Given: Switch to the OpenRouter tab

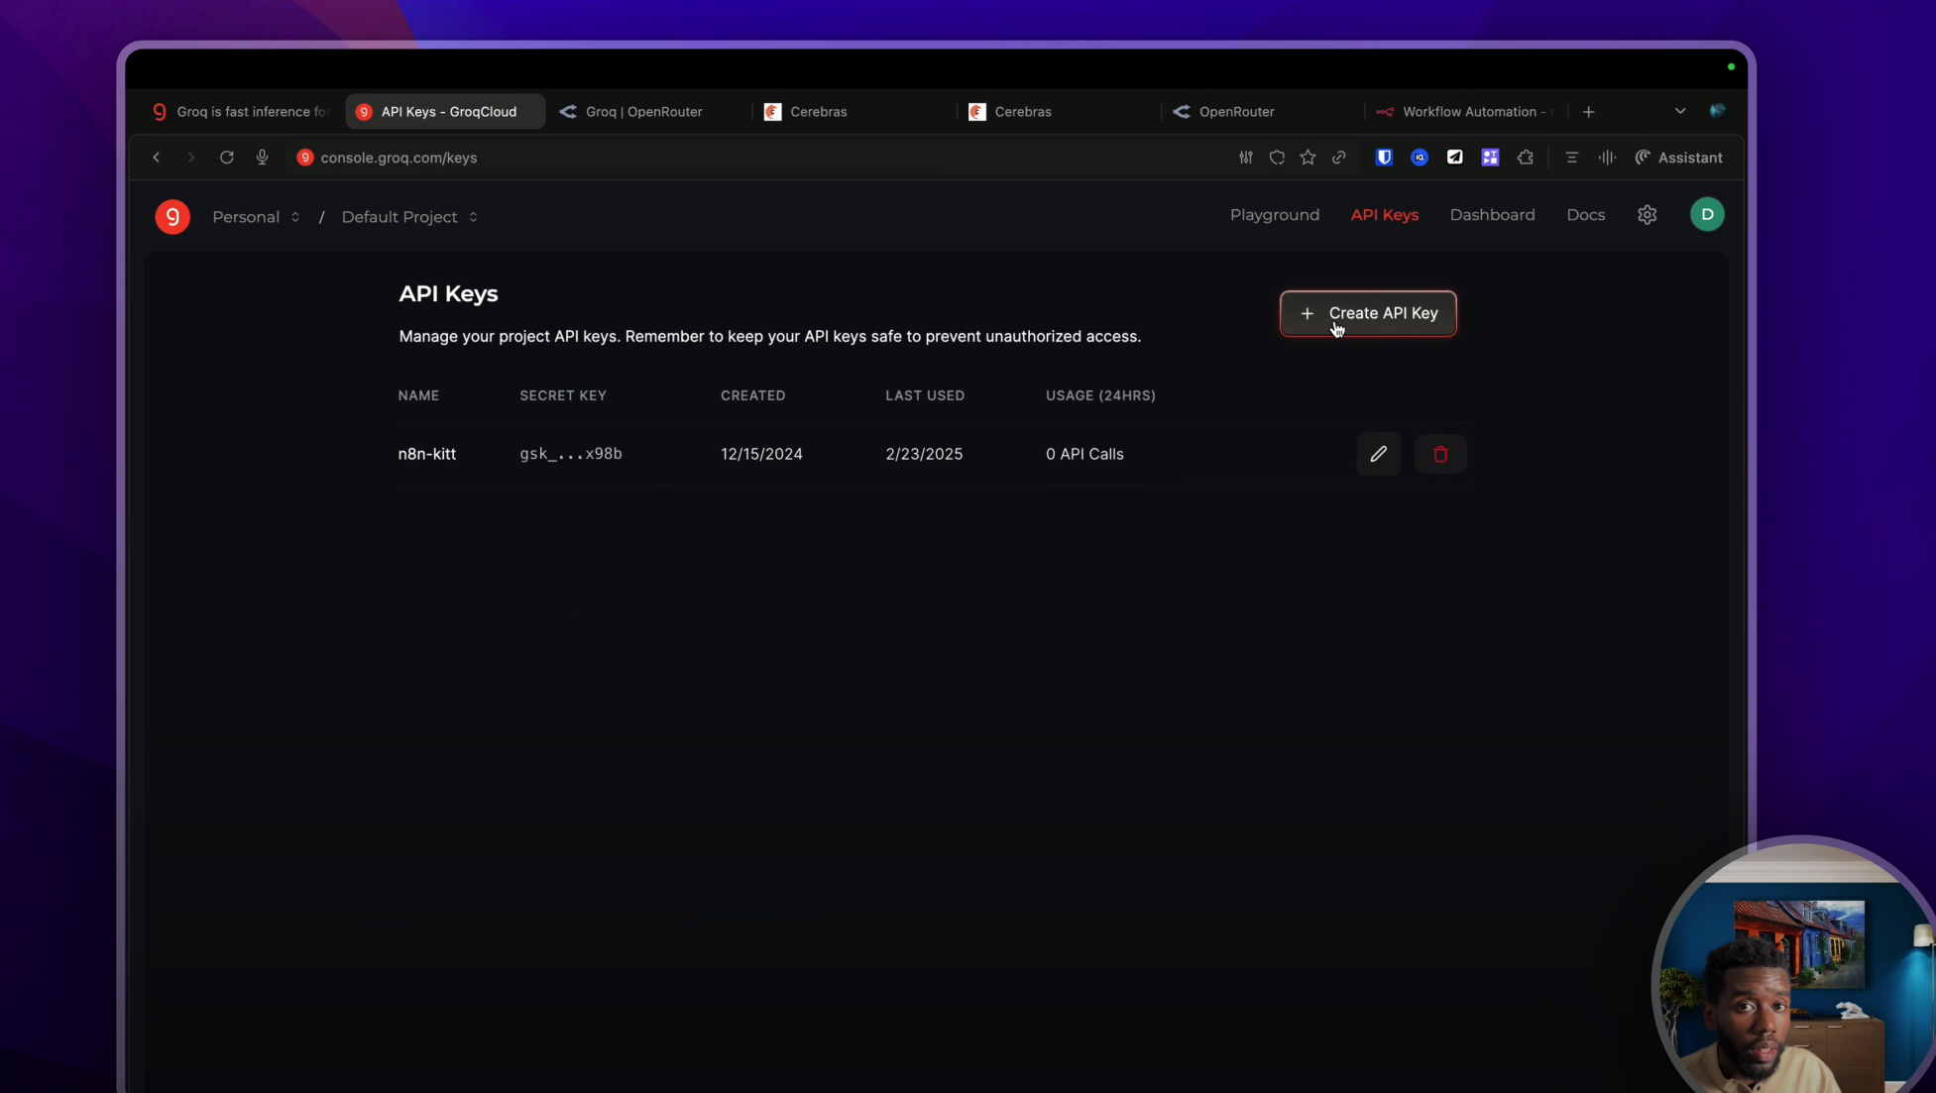Looking at the screenshot, I should click(x=1261, y=112).
